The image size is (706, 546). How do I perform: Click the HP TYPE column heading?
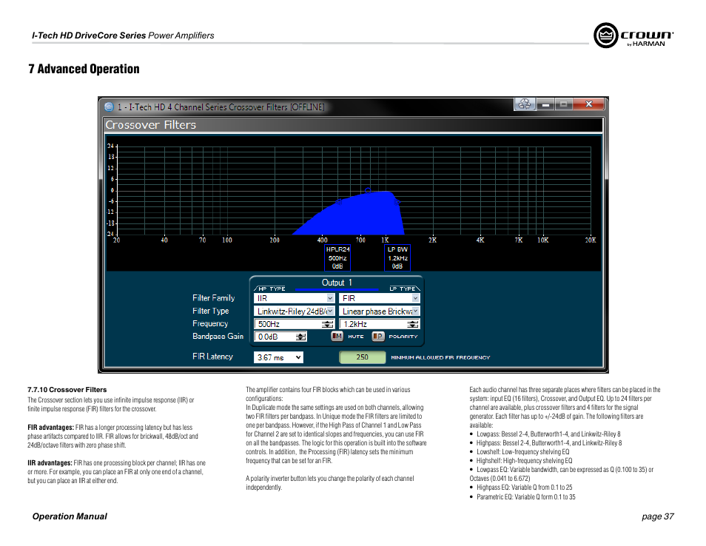click(272, 289)
